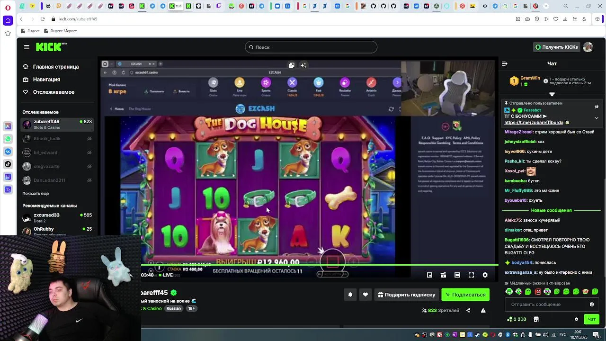
Task: Go back in browser
Action: click(x=21, y=19)
